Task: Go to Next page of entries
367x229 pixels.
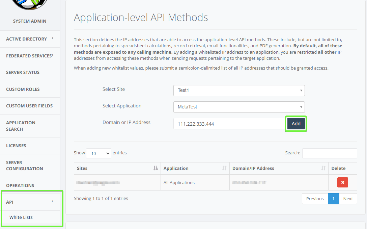Action: pyautogui.click(x=348, y=199)
